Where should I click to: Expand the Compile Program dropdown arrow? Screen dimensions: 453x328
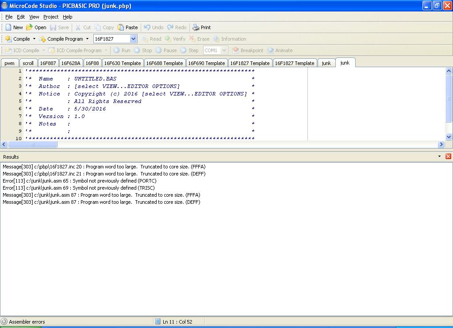click(x=87, y=39)
